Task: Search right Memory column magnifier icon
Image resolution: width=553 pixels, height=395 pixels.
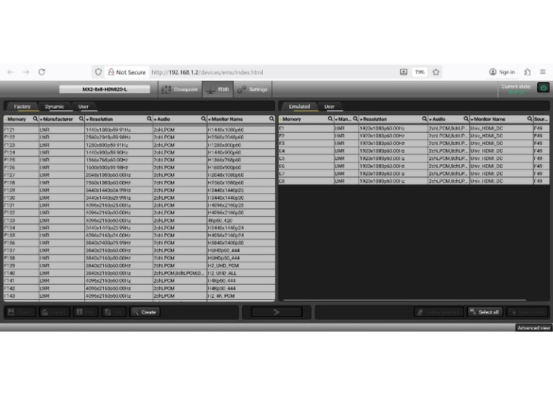Action: click(330, 119)
